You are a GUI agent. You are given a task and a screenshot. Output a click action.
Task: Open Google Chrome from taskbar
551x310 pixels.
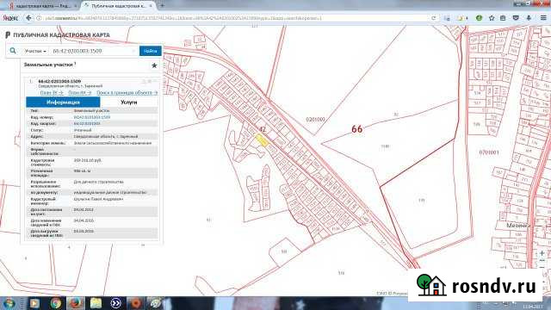coord(55,303)
